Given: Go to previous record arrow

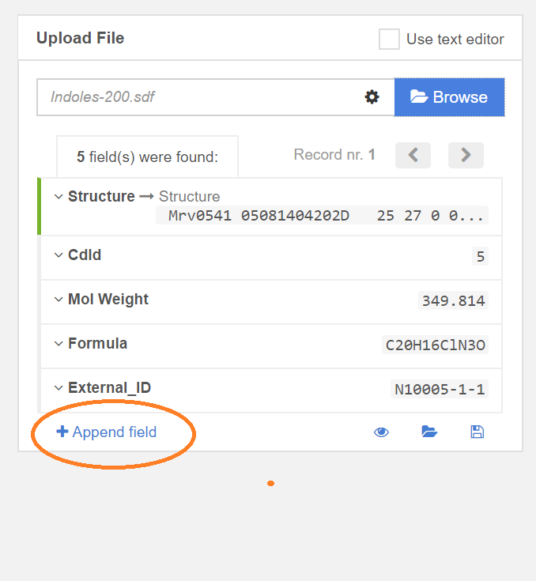Looking at the screenshot, I should click(413, 155).
